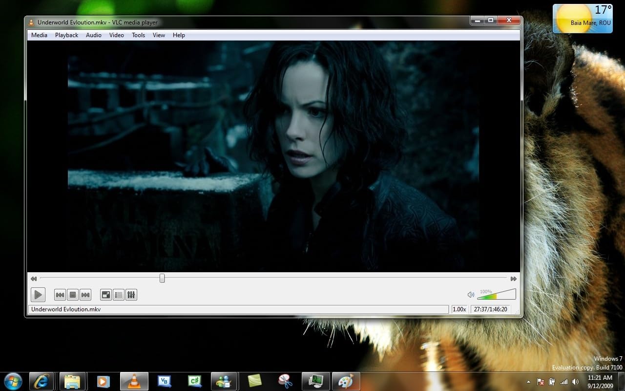Viewport: 625px width, 391px height.
Task: Show the VLC playlist
Action: pyautogui.click(x=118, y=295)
